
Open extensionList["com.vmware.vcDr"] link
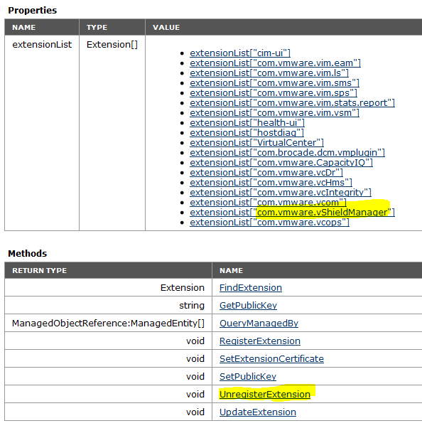(266, 173)
